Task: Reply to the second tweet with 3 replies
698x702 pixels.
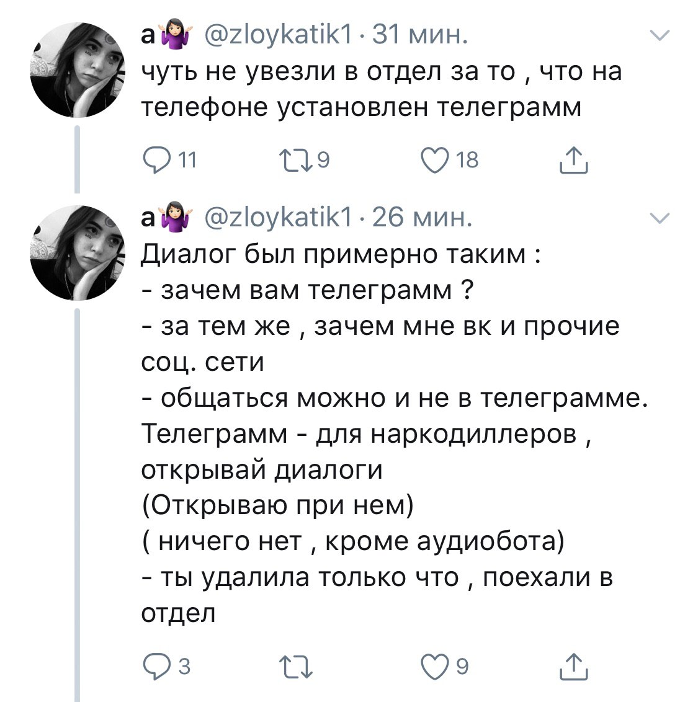Action: pyautogui.click(x=153, y=667)
